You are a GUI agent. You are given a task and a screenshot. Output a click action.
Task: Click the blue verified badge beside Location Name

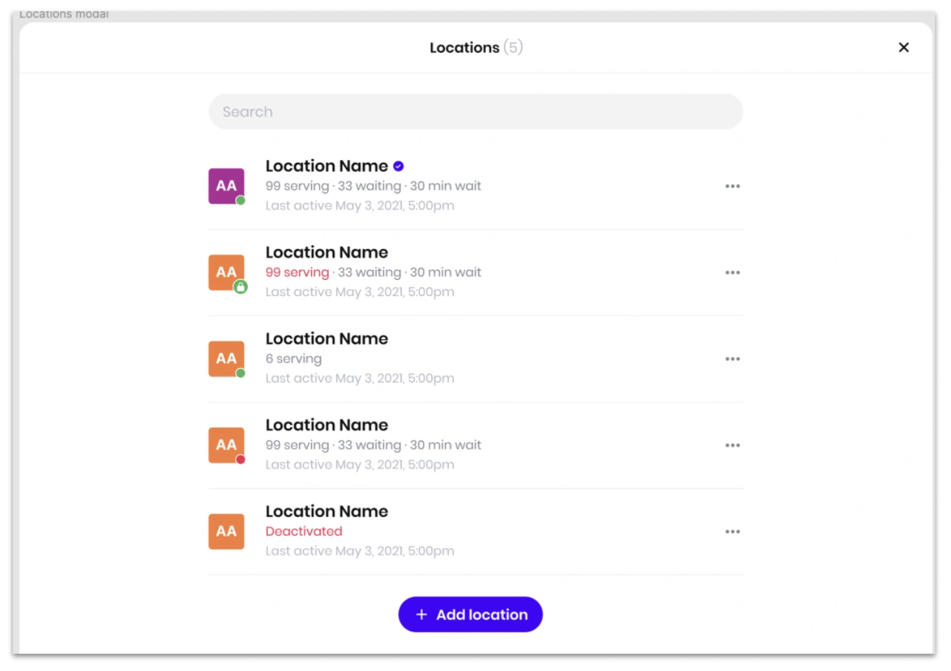pyautogui.click(x=399, y=166)
